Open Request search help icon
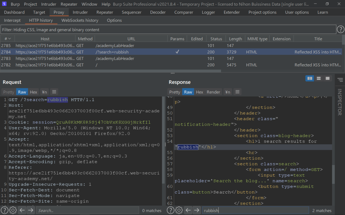Image resolution: width=345 pixels, height=215 pixels. click(x=4, y=210)
